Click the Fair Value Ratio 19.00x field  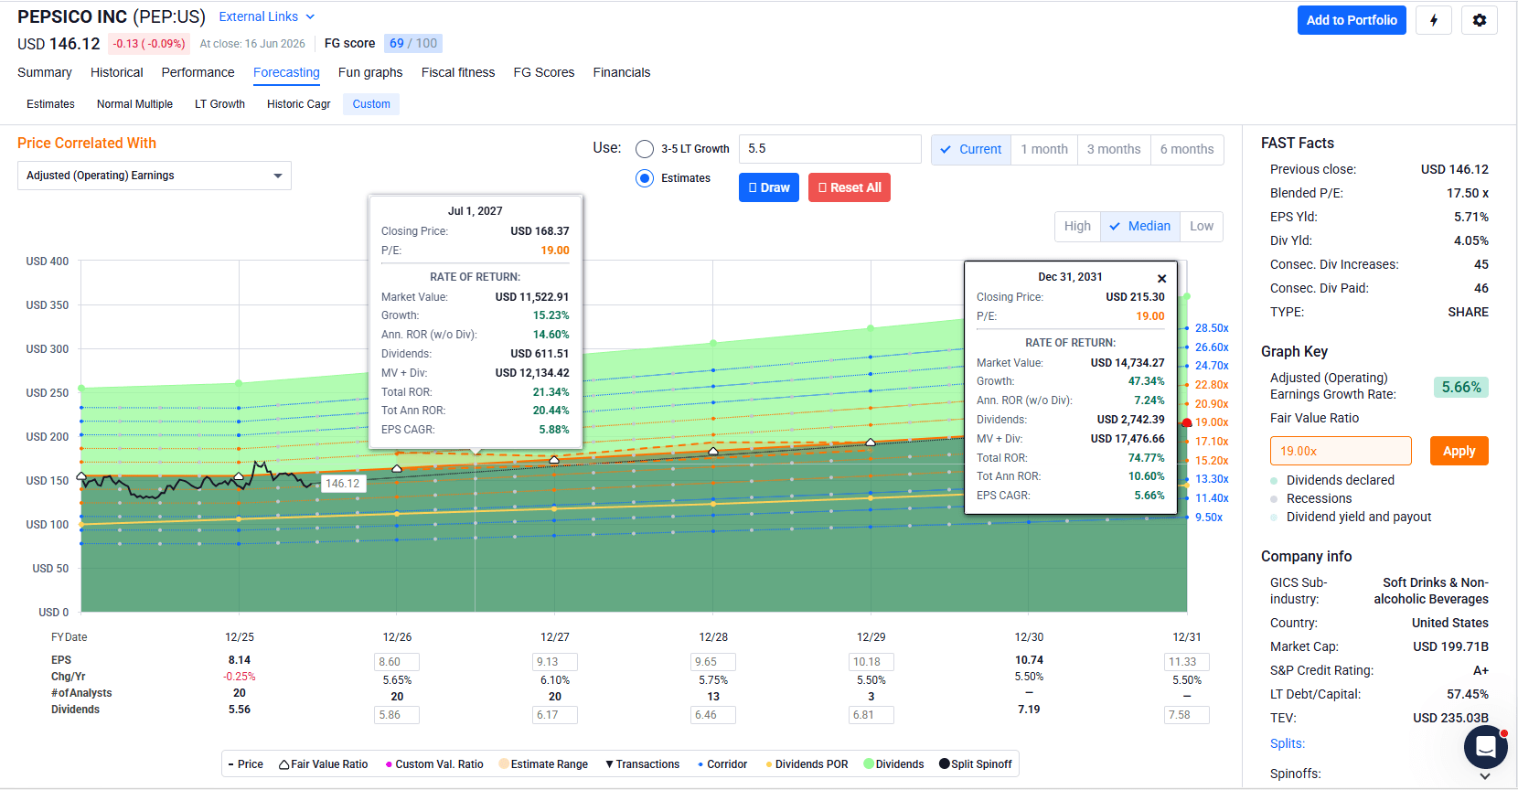(x=1341, y=451)
